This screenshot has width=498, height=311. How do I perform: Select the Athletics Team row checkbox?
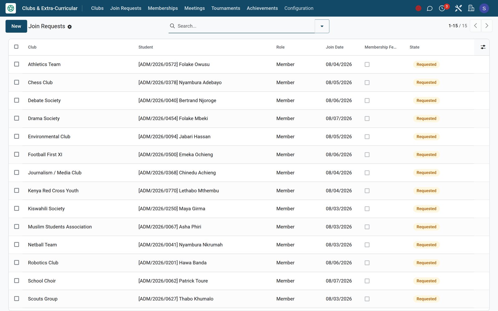pos(16,64)
